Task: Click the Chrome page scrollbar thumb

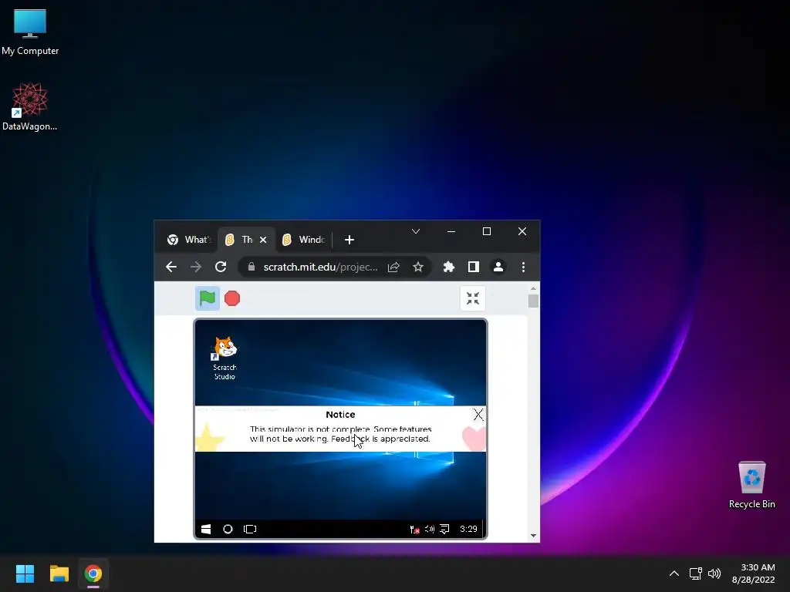Action: coord(533,301)
